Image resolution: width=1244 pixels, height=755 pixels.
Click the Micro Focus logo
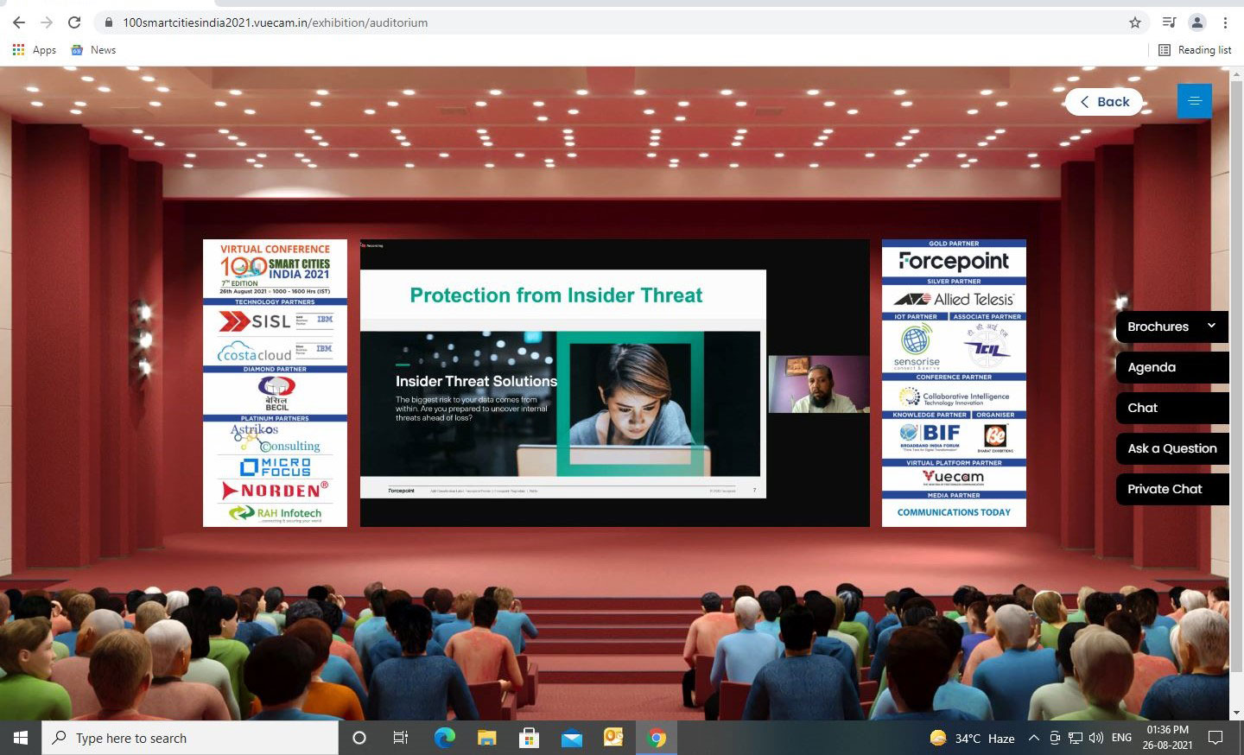coord(276,467)
